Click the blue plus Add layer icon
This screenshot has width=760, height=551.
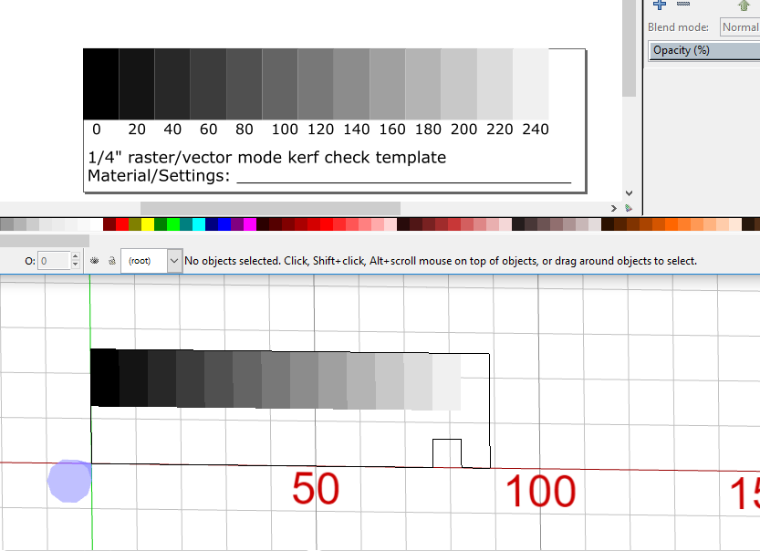[x=659, y=5]
